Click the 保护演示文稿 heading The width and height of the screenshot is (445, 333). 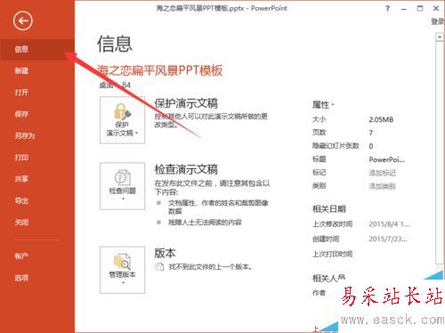coord(186,103)
